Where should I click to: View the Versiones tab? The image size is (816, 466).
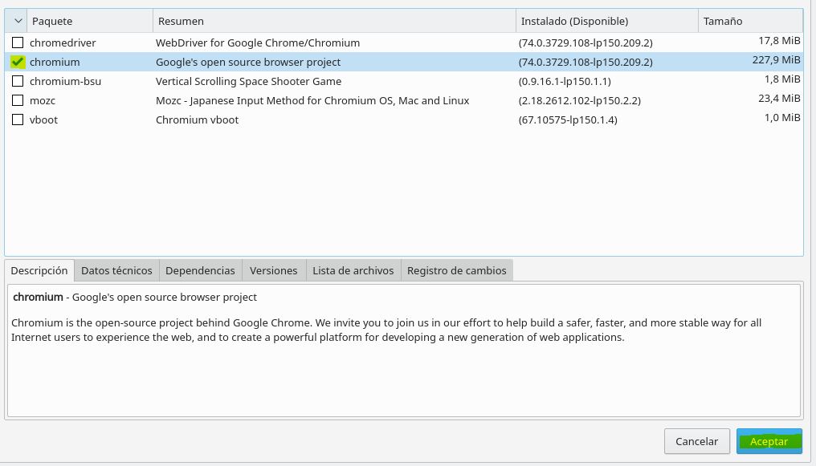[274, 270]
